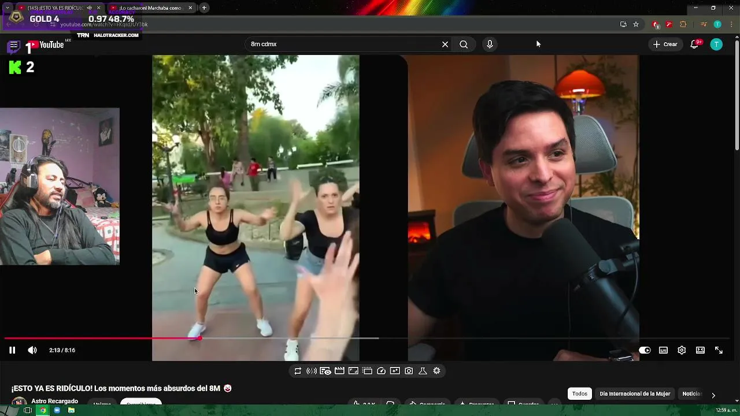Viewport: 740px width, 416px height.
Task: Clear the search text with X
Action: coord(445,44)
